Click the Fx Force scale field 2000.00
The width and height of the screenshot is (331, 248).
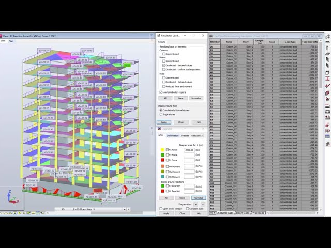(x=189, y=150)
